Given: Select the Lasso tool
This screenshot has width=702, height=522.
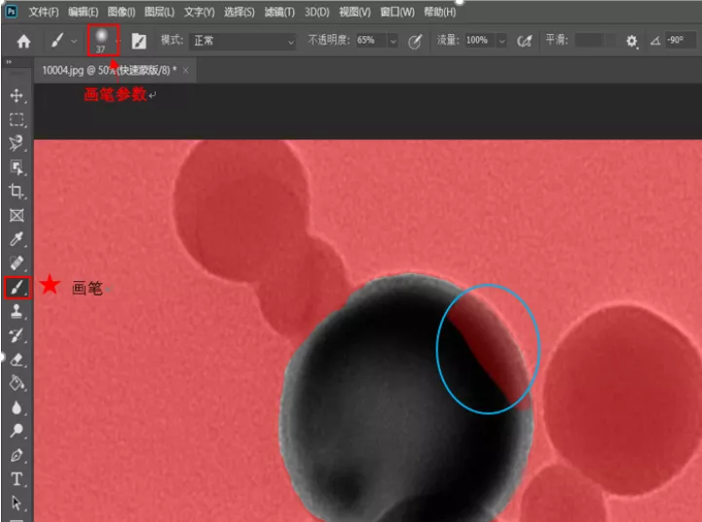Looking at the screenshot, I should pos(17,143).
